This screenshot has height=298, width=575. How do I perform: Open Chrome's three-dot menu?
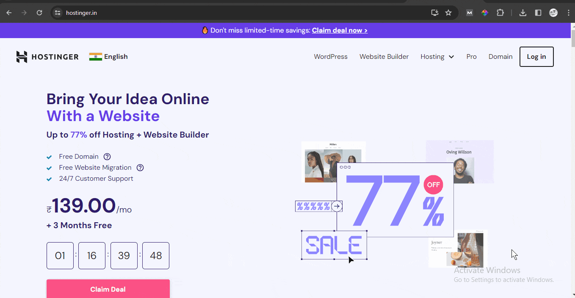[x=569, y=12]
